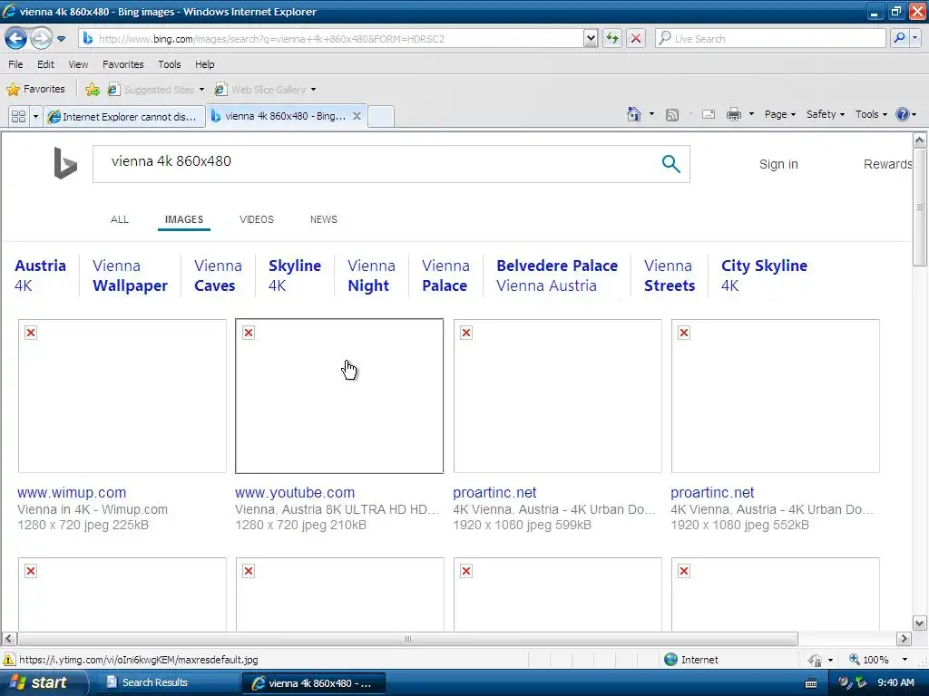This screenshot has height=696, width=929.
Task: Click the Bing logo
Action: click(65, 163)
